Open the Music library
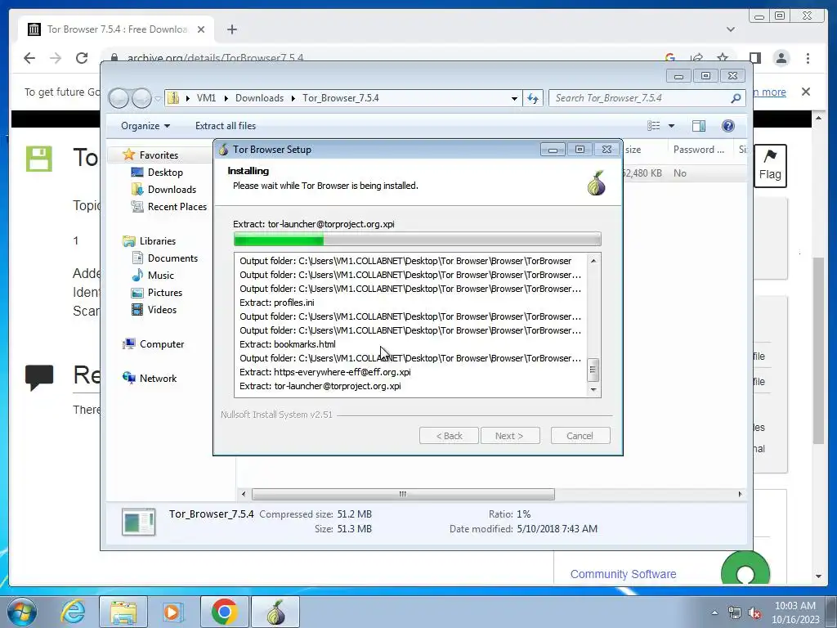837x628 pixels. pos(161,275)
